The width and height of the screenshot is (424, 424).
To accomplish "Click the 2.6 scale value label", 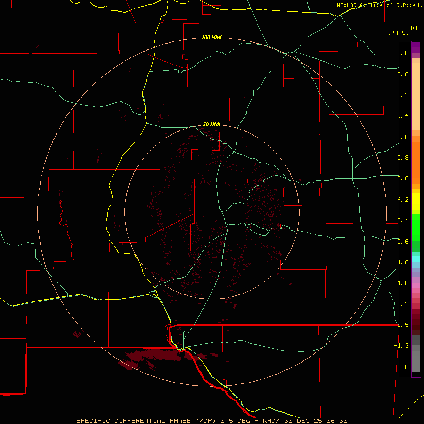I will tap(403, 242).
